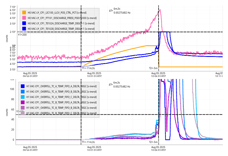Click the Y1=200 horizontal cursor label
The image size is (228, 156).
click(x=22, y=35)
